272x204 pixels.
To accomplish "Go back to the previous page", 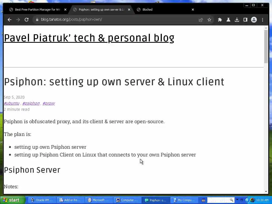I will click(10, 20).
